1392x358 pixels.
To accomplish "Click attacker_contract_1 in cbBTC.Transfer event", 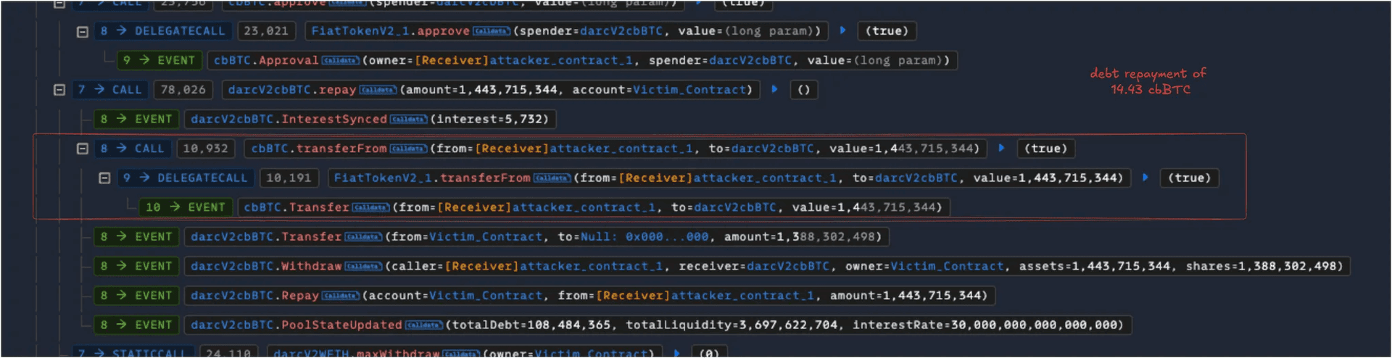I will tap(584, 207).
